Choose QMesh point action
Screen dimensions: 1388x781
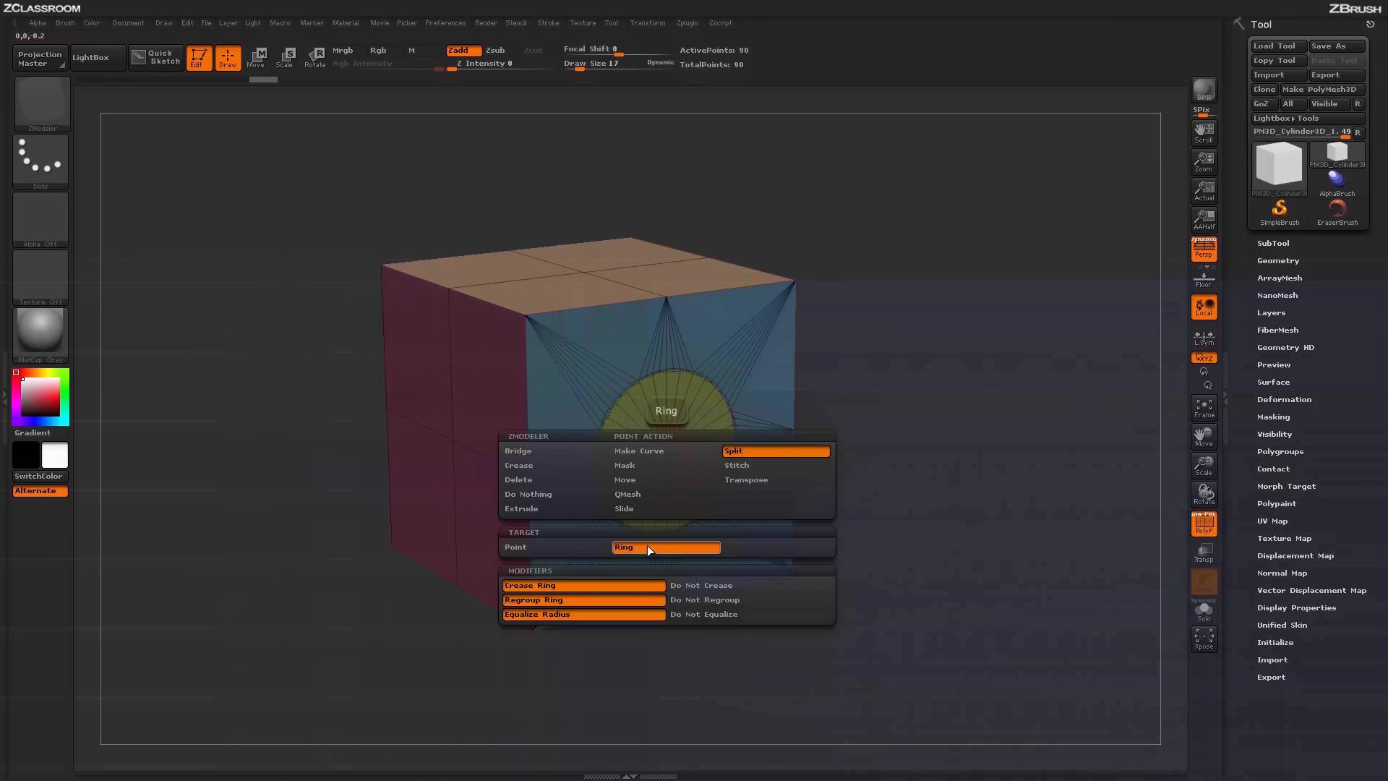click(x=666, y=495)
